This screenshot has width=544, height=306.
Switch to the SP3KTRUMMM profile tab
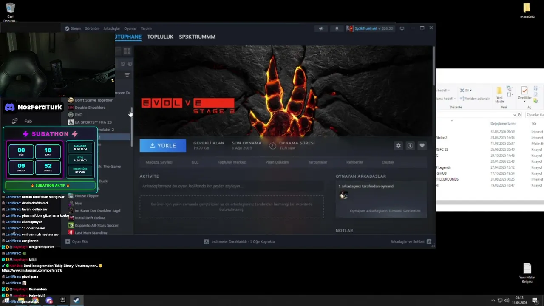point(197,37)
